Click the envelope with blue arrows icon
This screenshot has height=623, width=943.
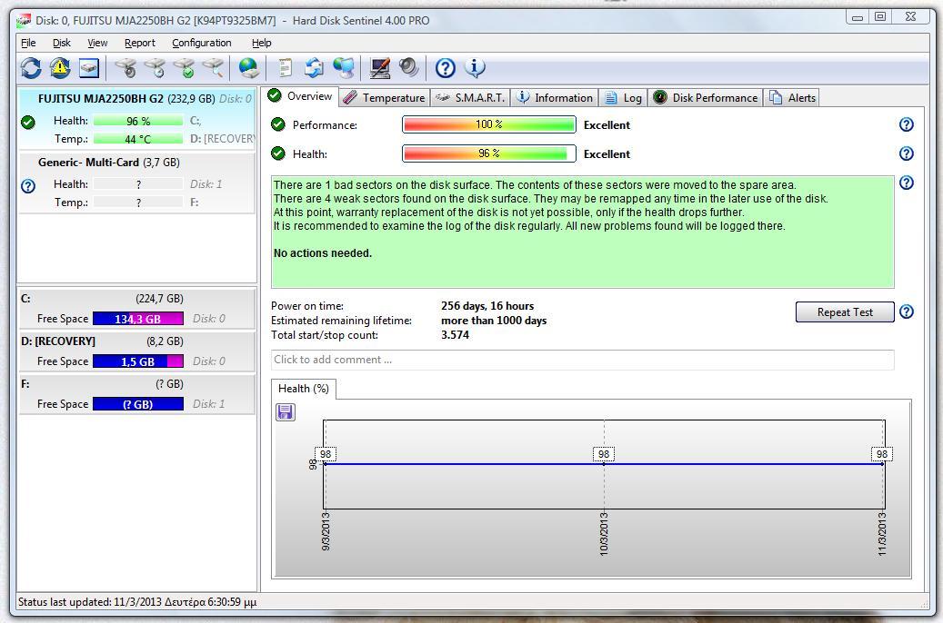point(314,68)
